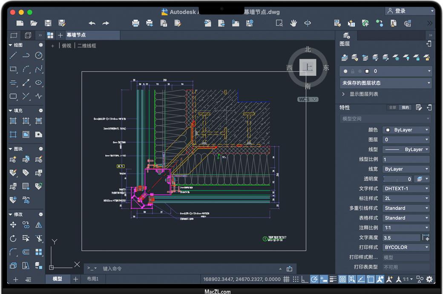Open the 线型 ByLayer dropdown
443x294 pixels.
tap(406, 150)
